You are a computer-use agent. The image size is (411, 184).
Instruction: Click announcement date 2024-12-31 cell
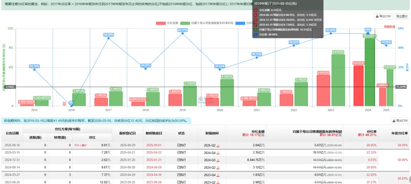(12, 160)
